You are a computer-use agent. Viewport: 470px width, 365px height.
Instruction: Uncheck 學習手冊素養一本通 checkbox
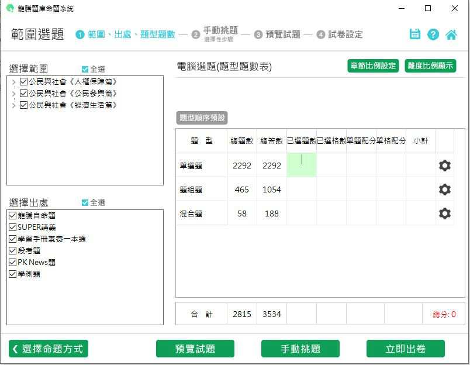13,239
